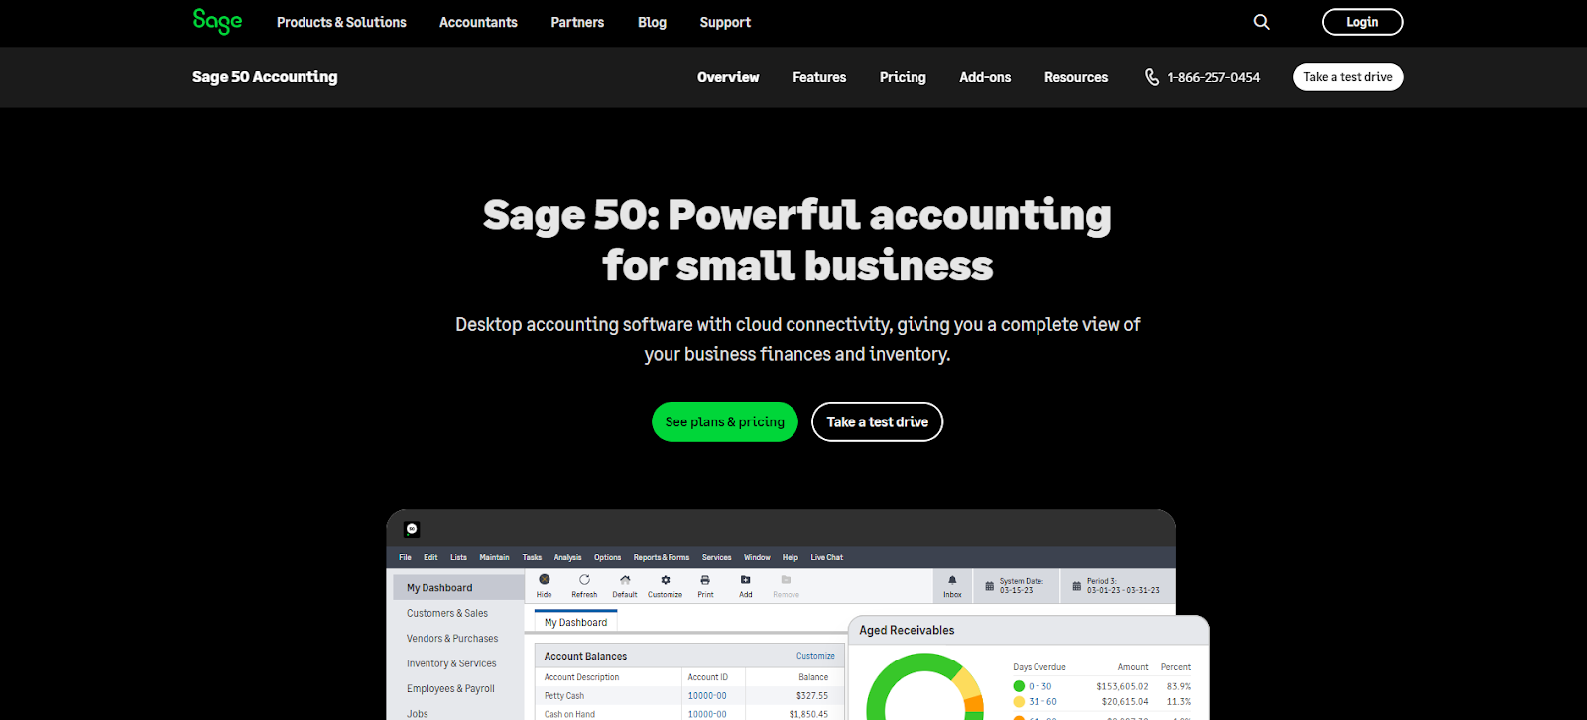1587x720 pixels.
Task: Open the Window menu in preview
Action: pos(757,557)
